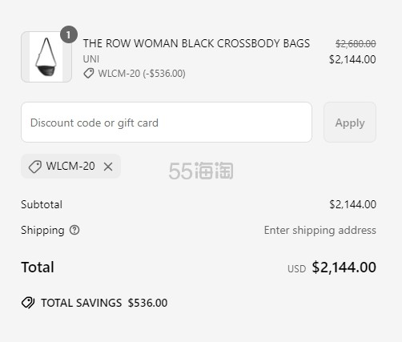Click the WLCM-20 applied code chip label

[x=70, y=166]
